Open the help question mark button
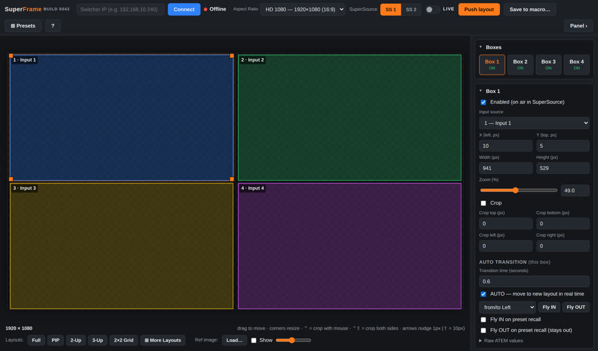 point(53,26)
